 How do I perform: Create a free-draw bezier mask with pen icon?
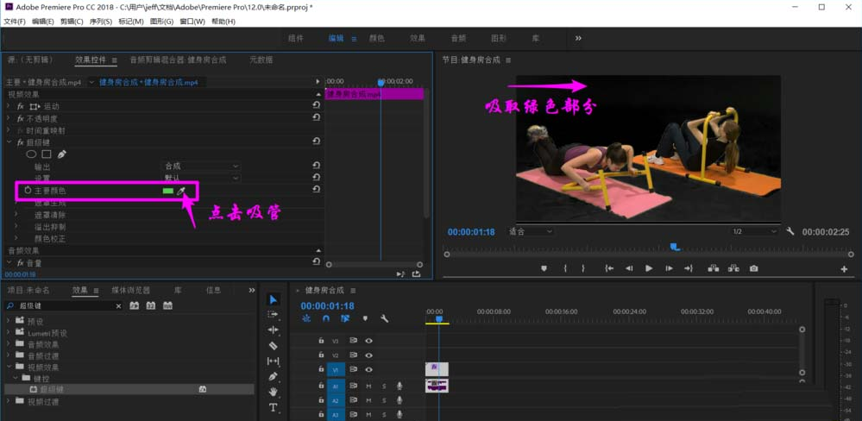62,154
